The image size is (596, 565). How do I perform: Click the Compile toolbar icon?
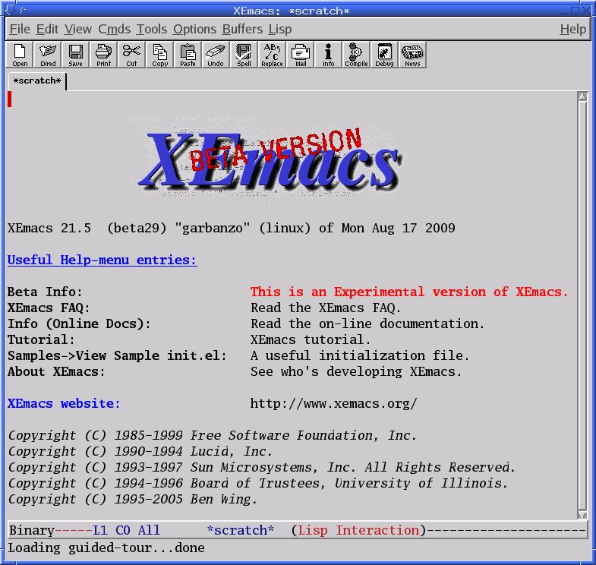[356, 55]
